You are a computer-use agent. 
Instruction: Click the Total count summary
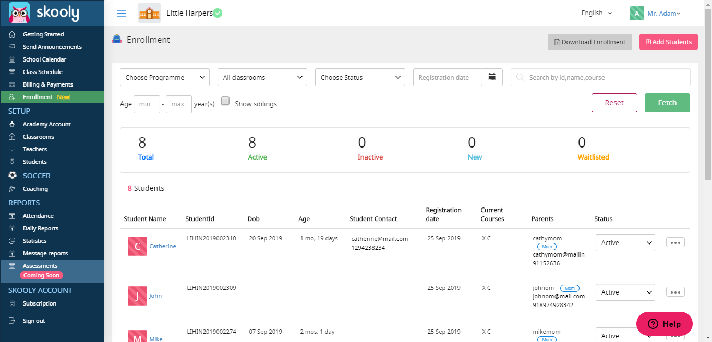point(146,149)
